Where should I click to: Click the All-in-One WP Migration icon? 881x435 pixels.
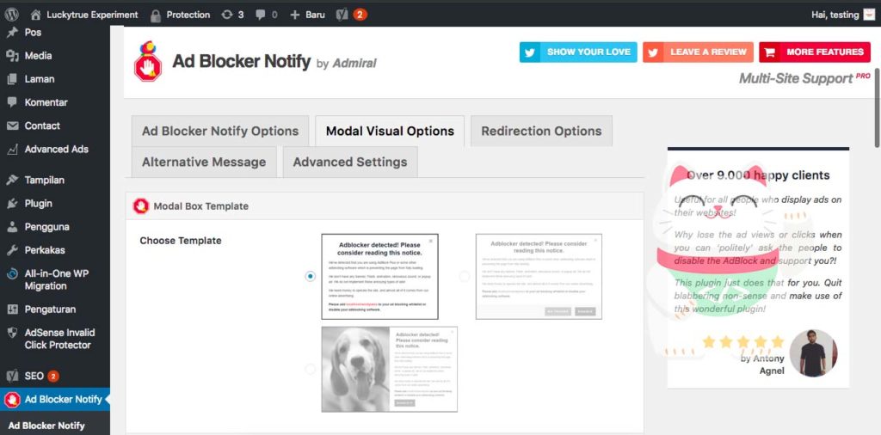12,274
